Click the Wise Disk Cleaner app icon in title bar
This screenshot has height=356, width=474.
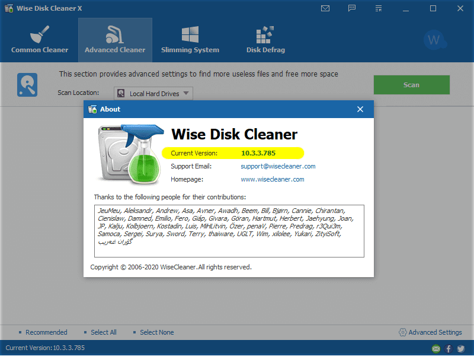coord(9,8)
